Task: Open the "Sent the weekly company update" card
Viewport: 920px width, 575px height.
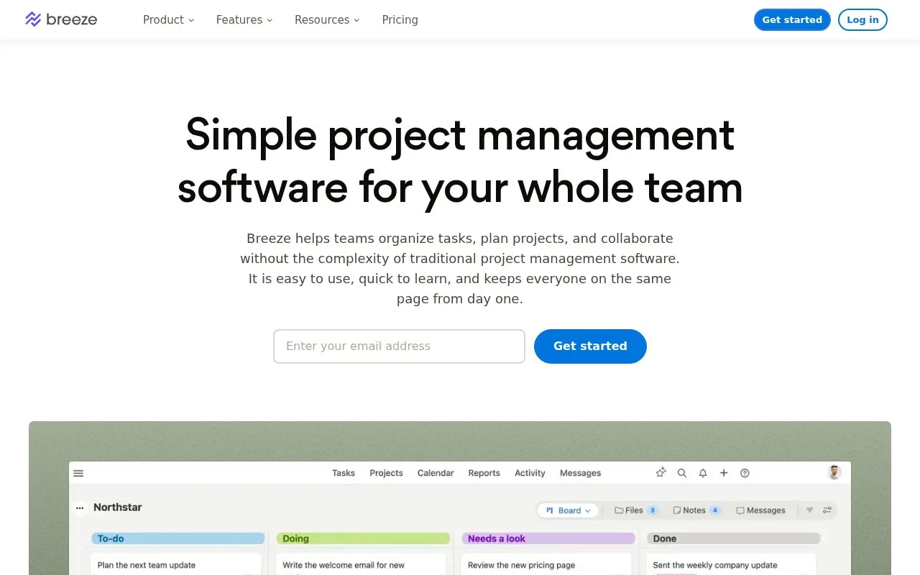Action: (732, 564)
